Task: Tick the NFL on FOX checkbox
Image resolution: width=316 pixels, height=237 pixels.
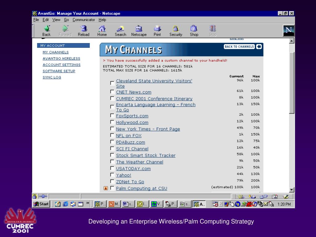Action: (112, 135)
